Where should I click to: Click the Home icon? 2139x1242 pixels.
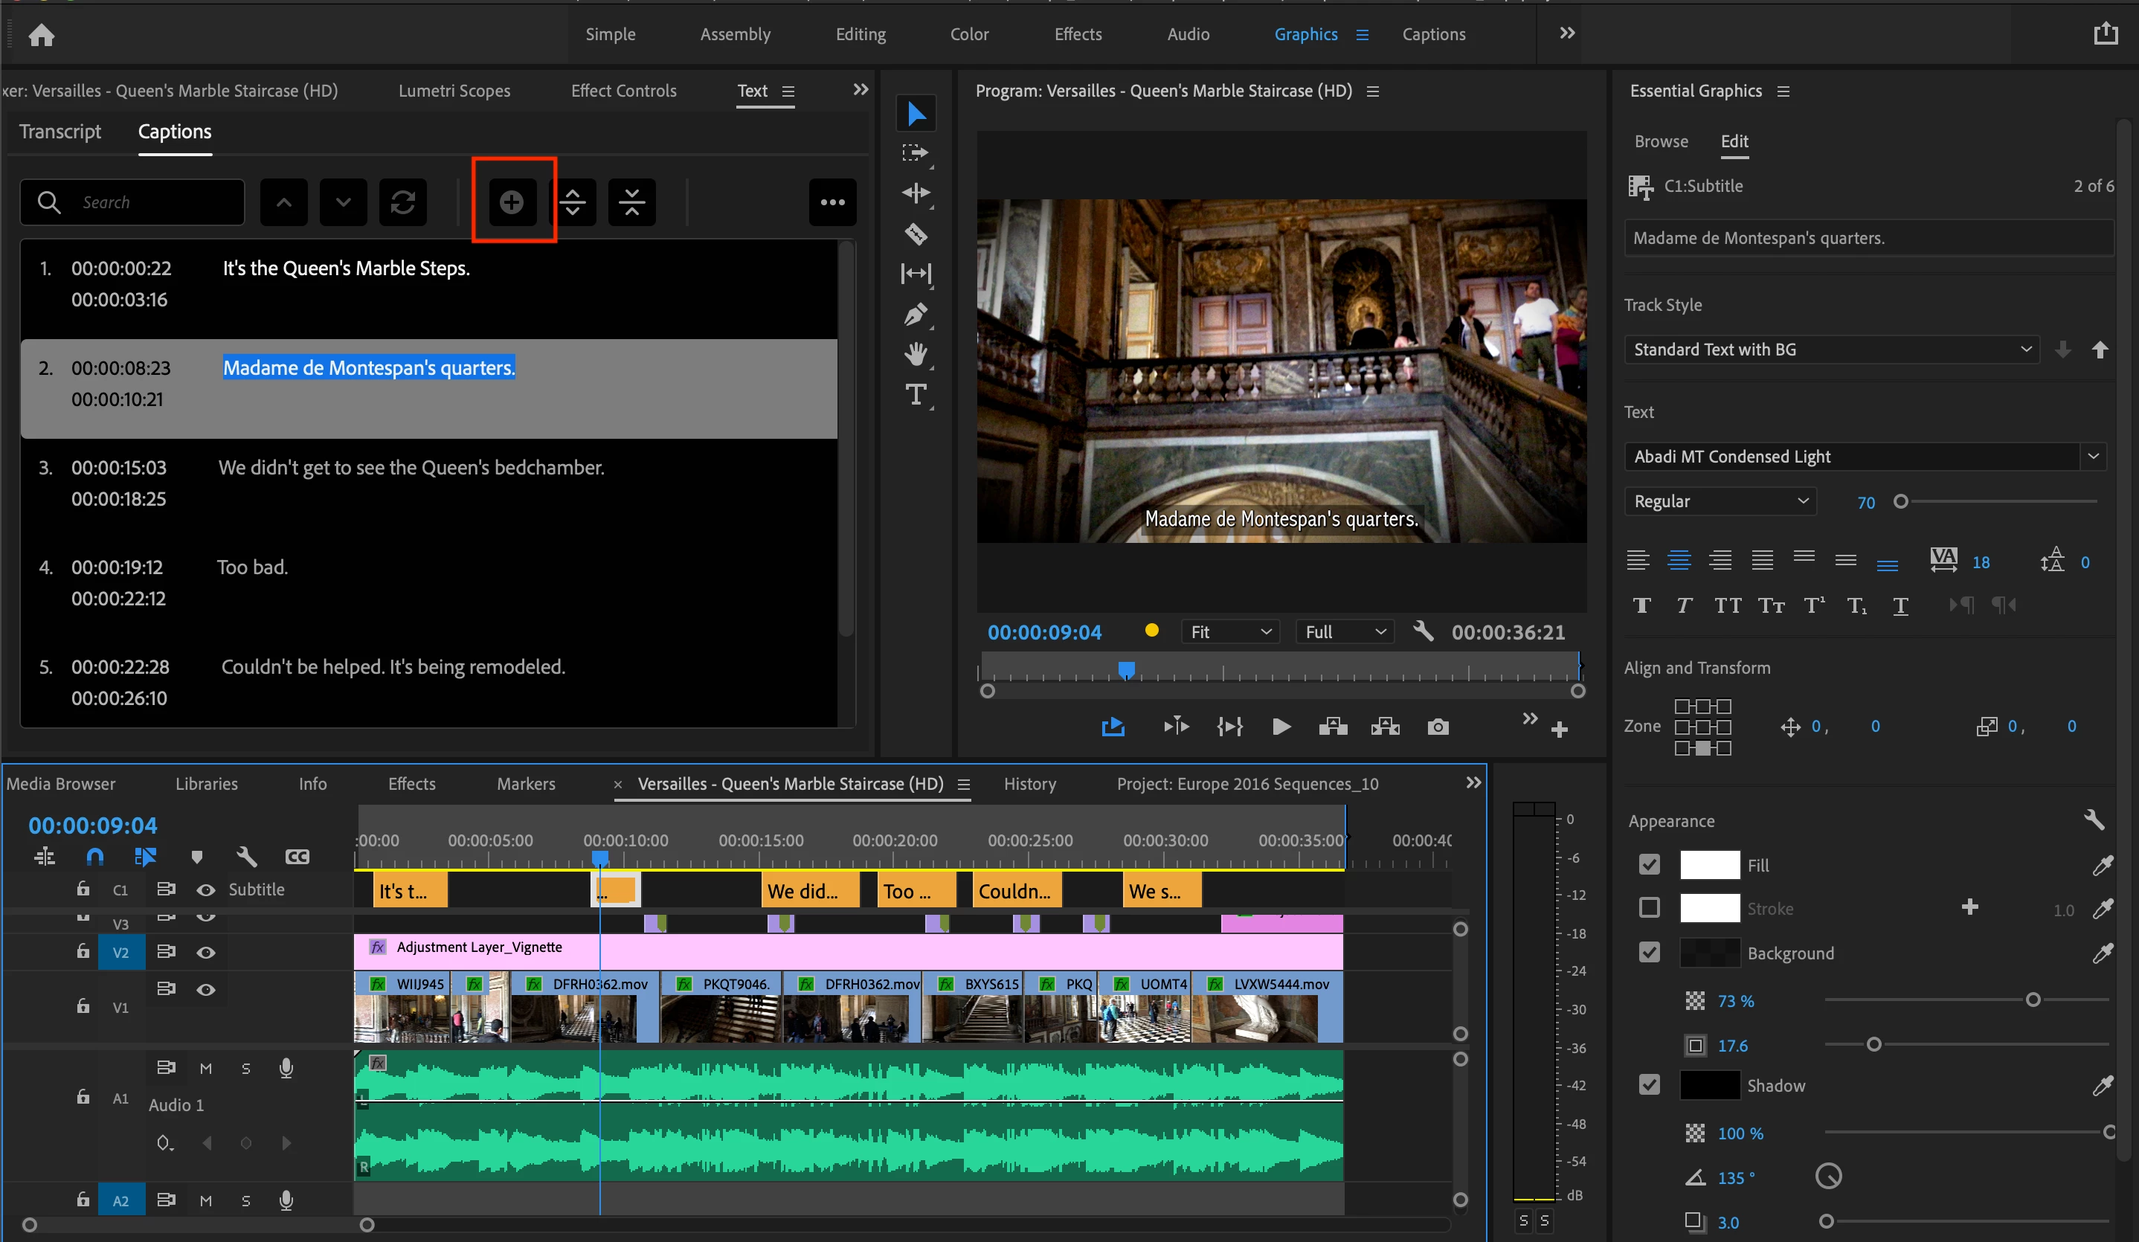click(x=41, y=35)
